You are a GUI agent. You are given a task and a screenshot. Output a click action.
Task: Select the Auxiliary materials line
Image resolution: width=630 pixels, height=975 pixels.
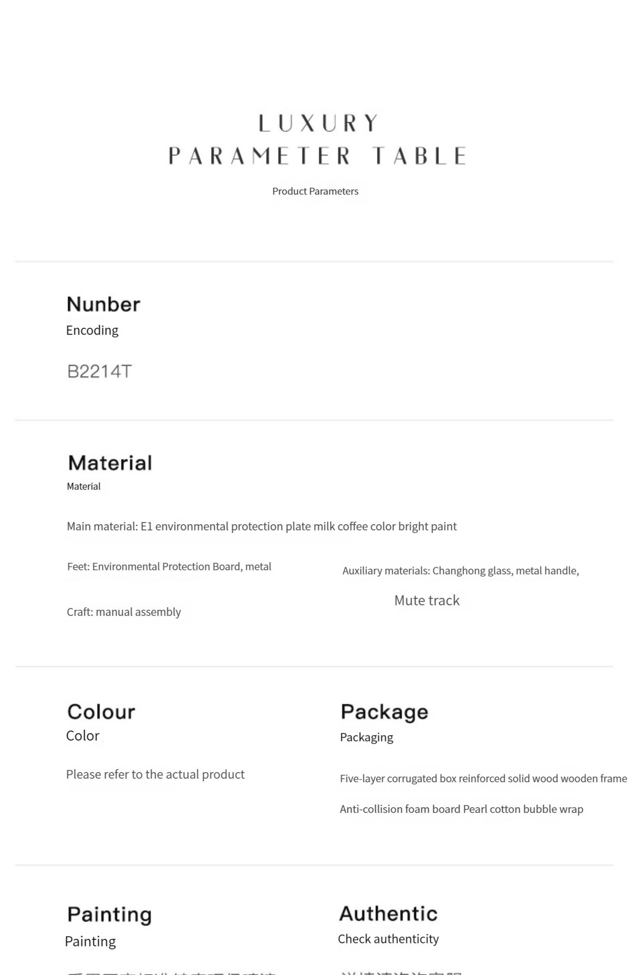click(460, 570)
